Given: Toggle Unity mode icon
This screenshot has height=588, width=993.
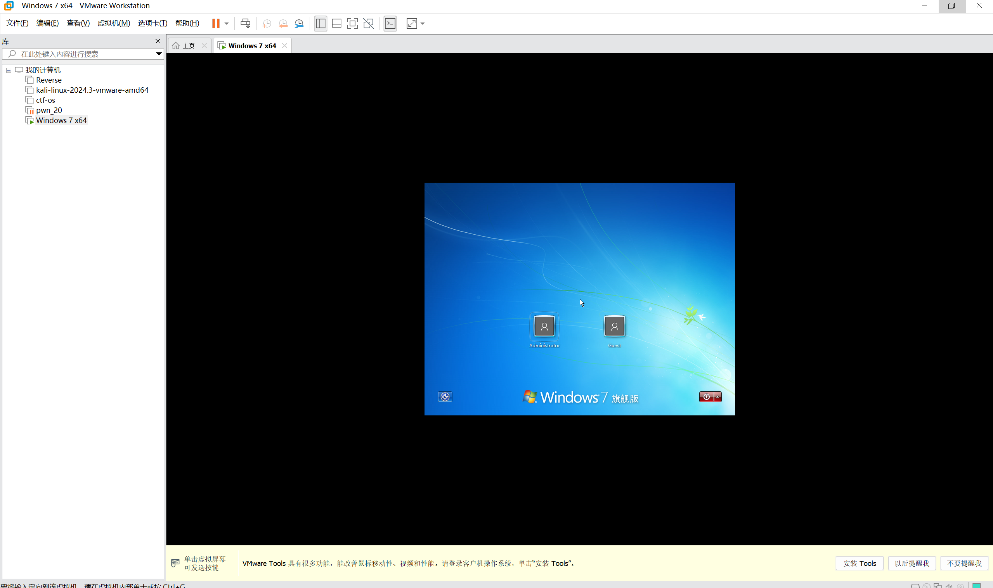Looking at the screenshot, I should [x=368, y=23].
